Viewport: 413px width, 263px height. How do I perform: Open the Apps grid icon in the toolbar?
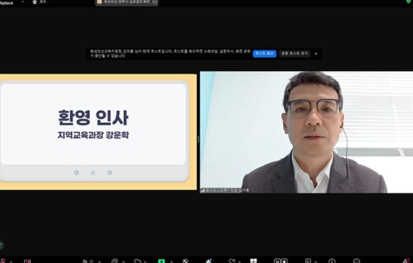(253, 261)
